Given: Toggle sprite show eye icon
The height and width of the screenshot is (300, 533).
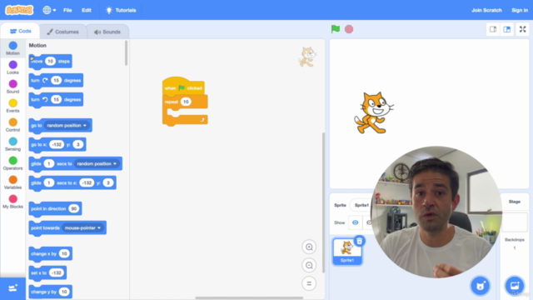Looking at the screenshot, I should pyautogui.click(x=356, y=222).
